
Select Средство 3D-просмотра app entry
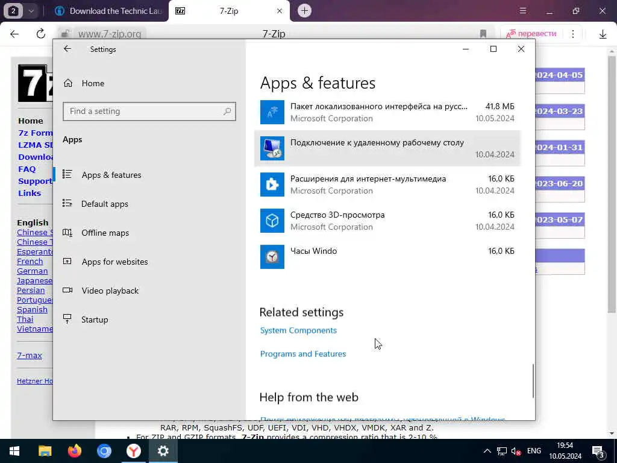tap(387, 221)
